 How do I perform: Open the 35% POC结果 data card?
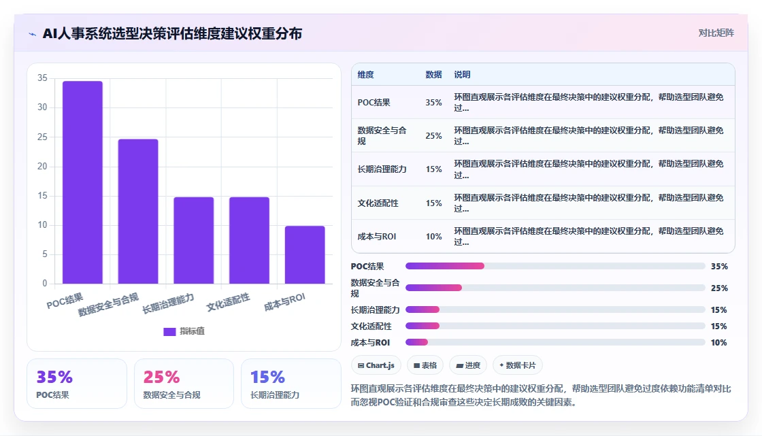[x=77, y=384]
